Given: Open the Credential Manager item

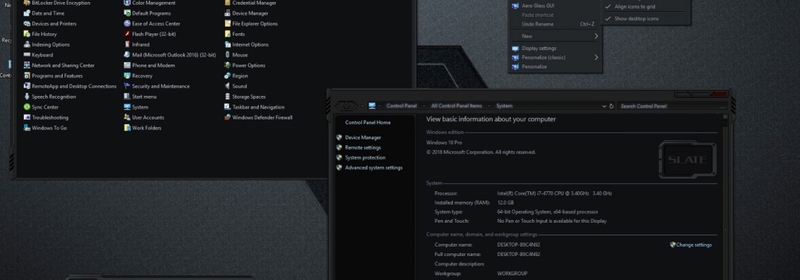Looking at the screenshot, I should point(250,3).
